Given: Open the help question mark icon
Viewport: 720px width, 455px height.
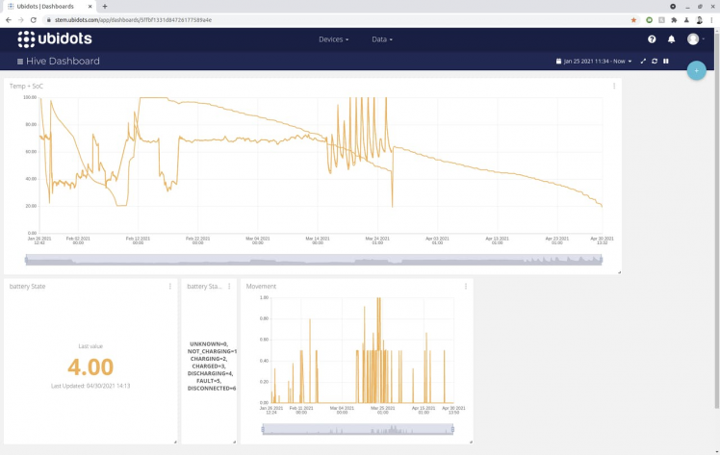Looking at the screenshot, I should pyautogui.click(x=652, y=39).
